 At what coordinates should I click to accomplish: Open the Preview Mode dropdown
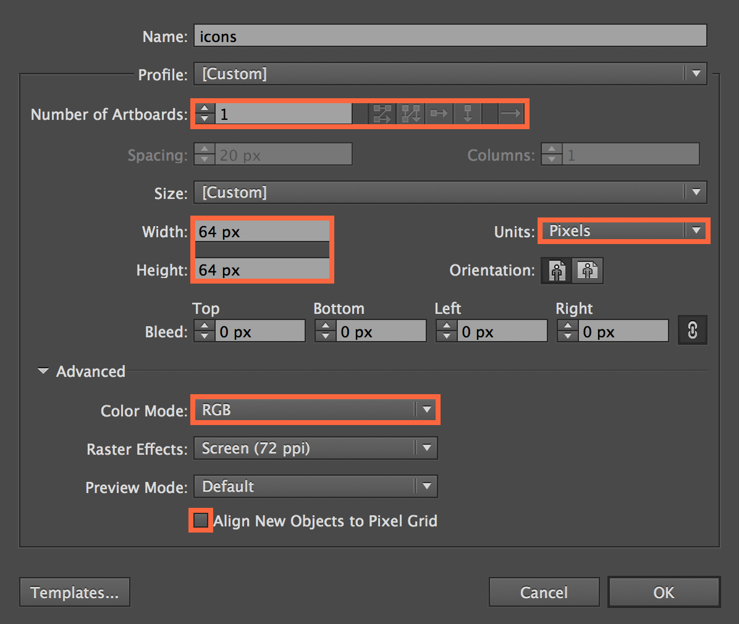click(427, 486)
